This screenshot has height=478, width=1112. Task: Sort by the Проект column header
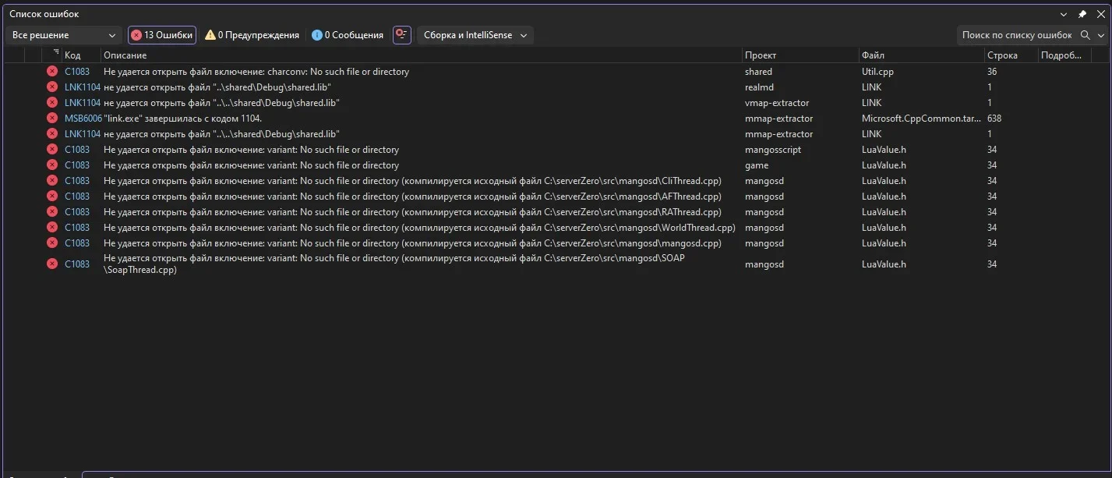[760, 55]
